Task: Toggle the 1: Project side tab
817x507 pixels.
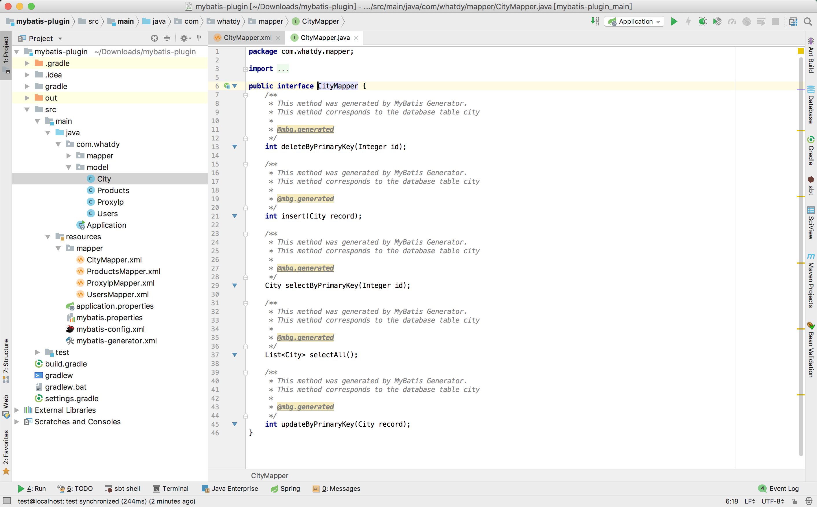Action: (6, 55)
